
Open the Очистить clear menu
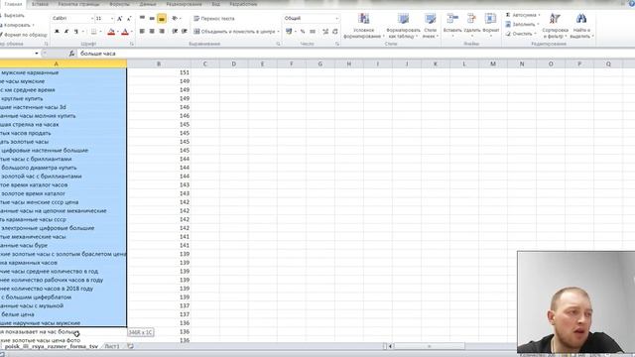click(x=521, y=34)
